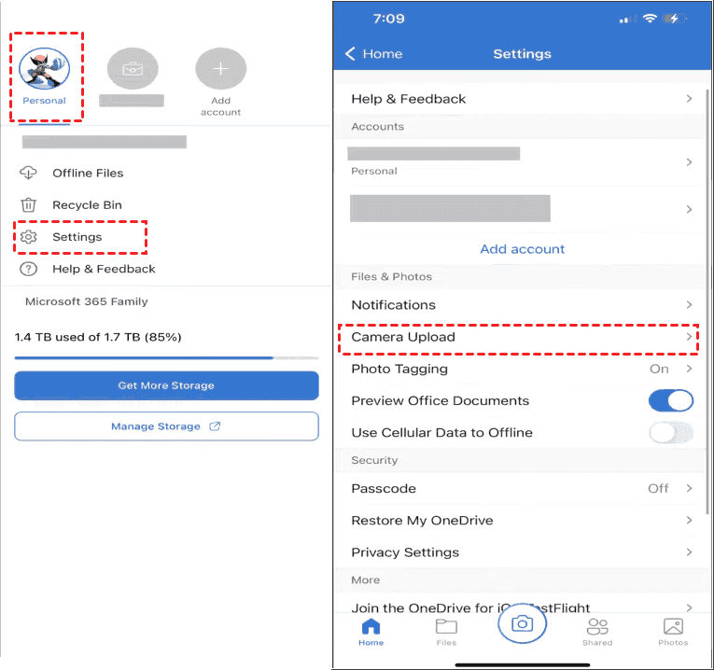Tap the Passcode Off value
Screen dimensions: 714x670
(658, 488)
